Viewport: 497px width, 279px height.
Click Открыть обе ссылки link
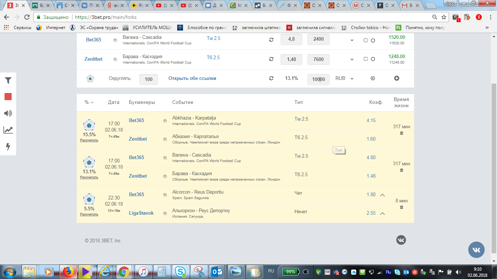tap(192, 78)
